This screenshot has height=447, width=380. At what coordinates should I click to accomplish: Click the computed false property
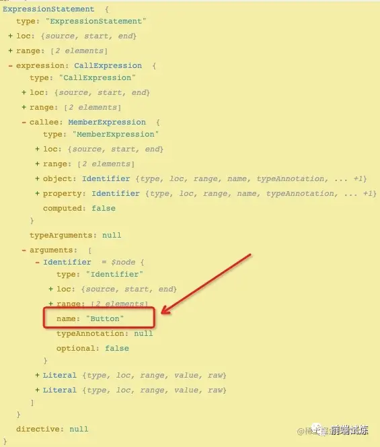79,208
